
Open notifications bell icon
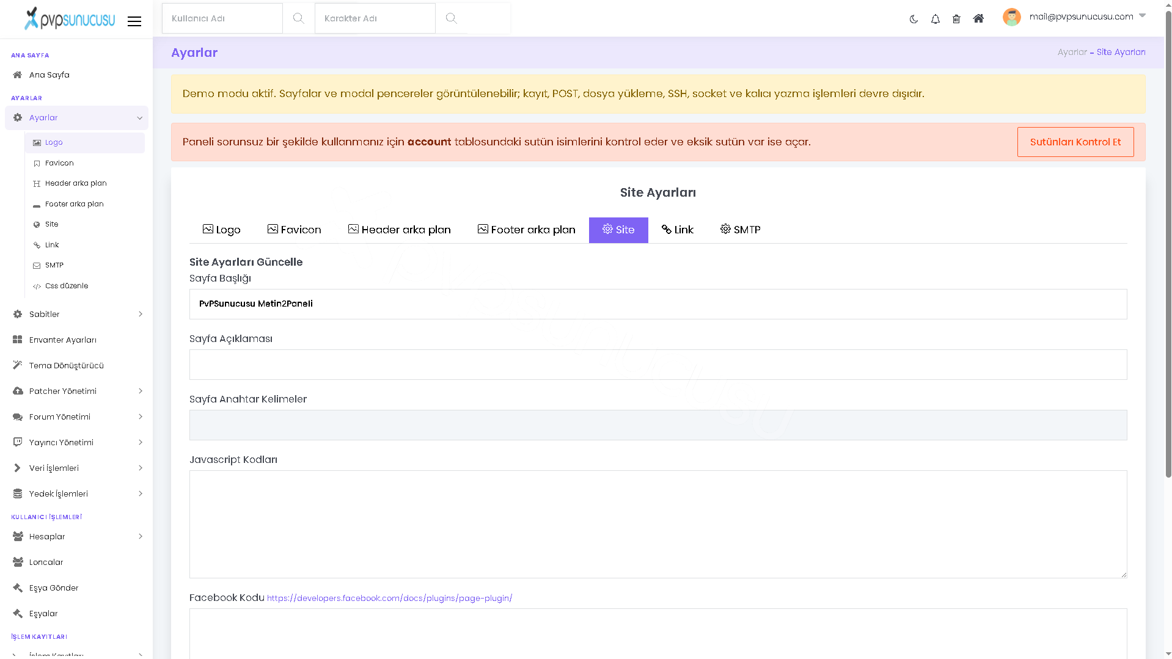pos(935,19)
